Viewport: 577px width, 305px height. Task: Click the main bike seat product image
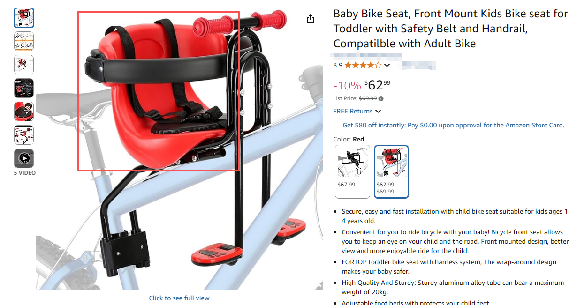pos(179,149)
